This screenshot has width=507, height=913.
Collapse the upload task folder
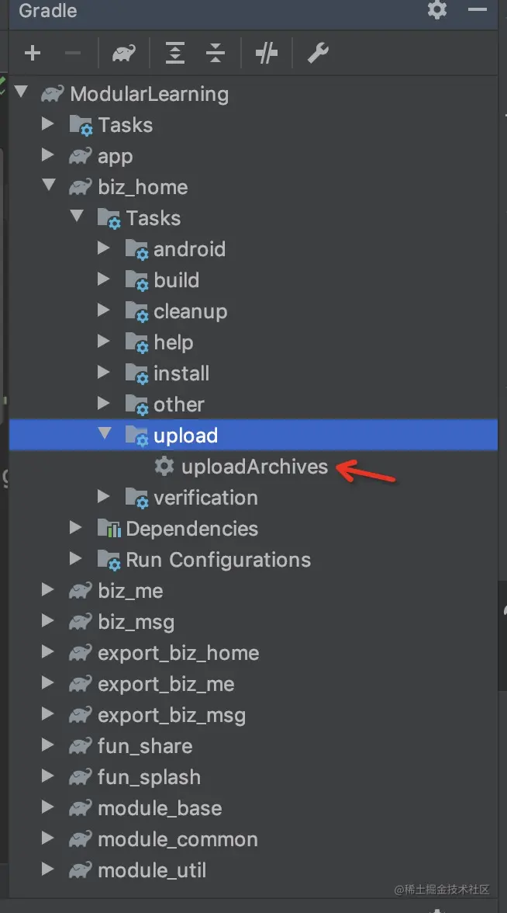point(104,433)
